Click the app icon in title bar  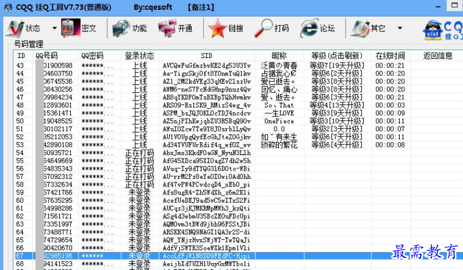8,7
